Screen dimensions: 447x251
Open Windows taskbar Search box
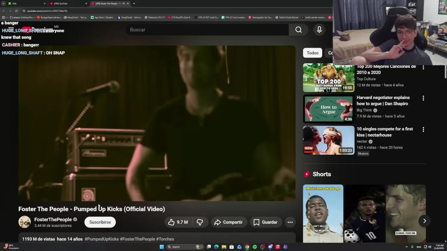pos(185,247)
